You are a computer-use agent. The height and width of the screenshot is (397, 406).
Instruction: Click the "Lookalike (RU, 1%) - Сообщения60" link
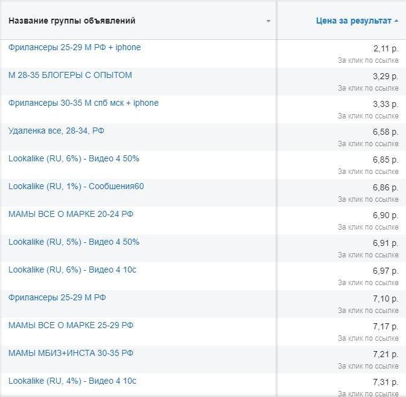(x=76, y=186)
